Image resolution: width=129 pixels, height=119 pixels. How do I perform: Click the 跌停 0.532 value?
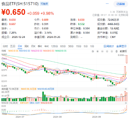click(81, 24)
